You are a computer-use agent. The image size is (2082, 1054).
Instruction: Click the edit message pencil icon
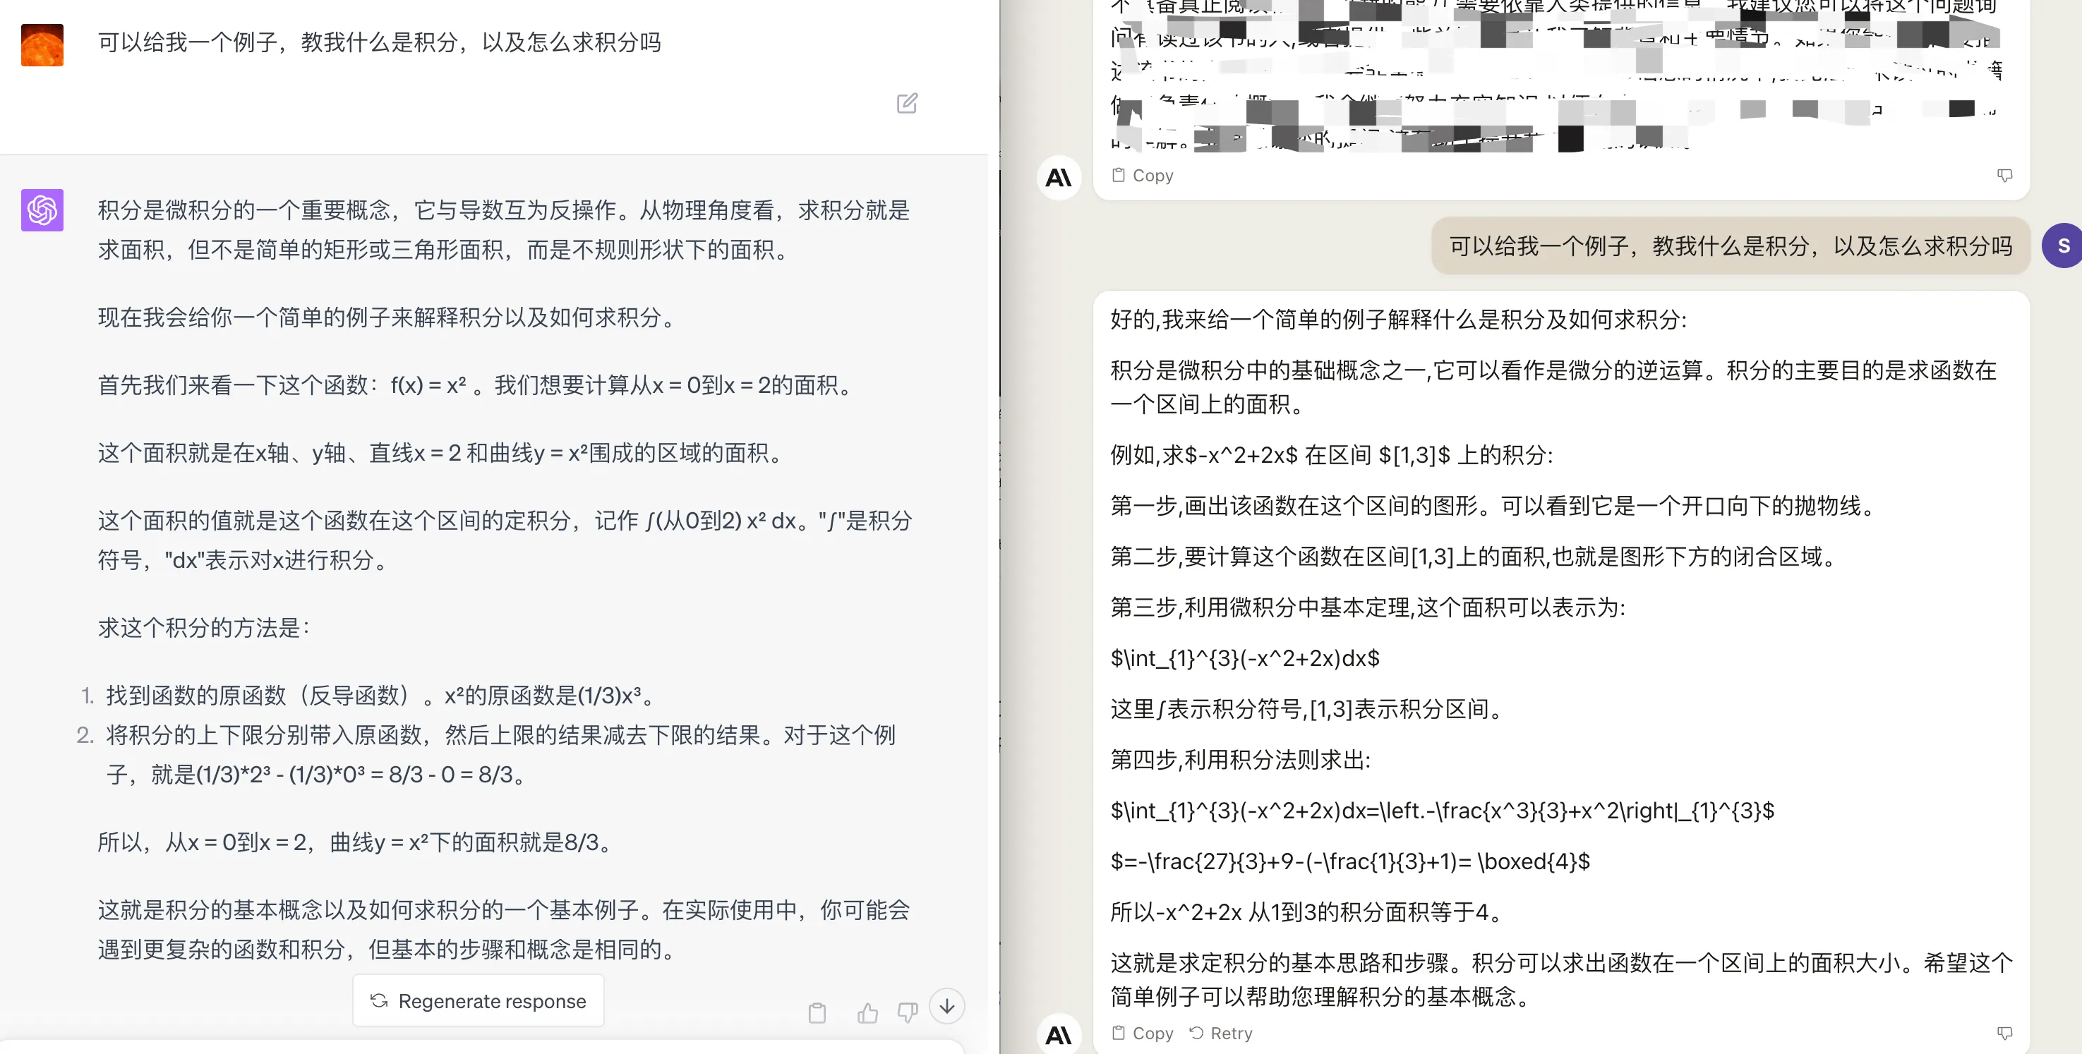tap(907, 104)
